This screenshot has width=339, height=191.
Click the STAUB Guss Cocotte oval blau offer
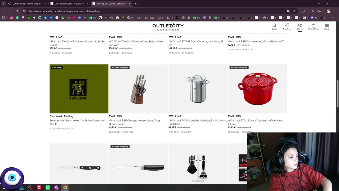(x=196, y=43)
